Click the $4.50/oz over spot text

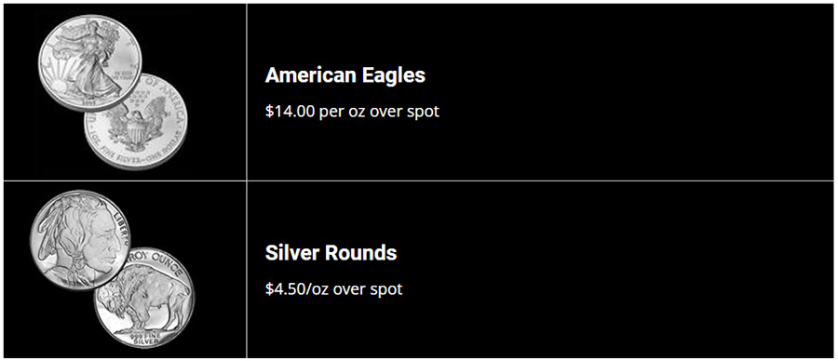tap(333, 289)
